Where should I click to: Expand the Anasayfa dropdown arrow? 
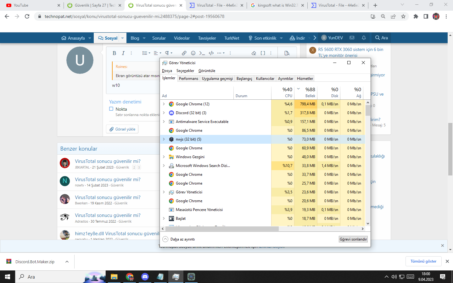[90, 38]
